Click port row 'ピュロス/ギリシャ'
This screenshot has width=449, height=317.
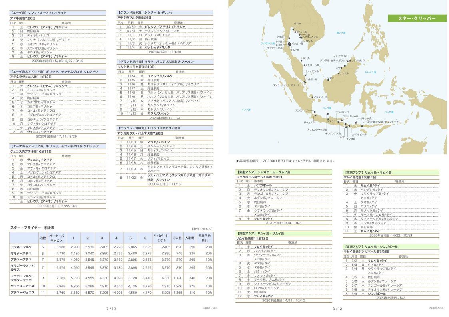[x=157, y=35]
